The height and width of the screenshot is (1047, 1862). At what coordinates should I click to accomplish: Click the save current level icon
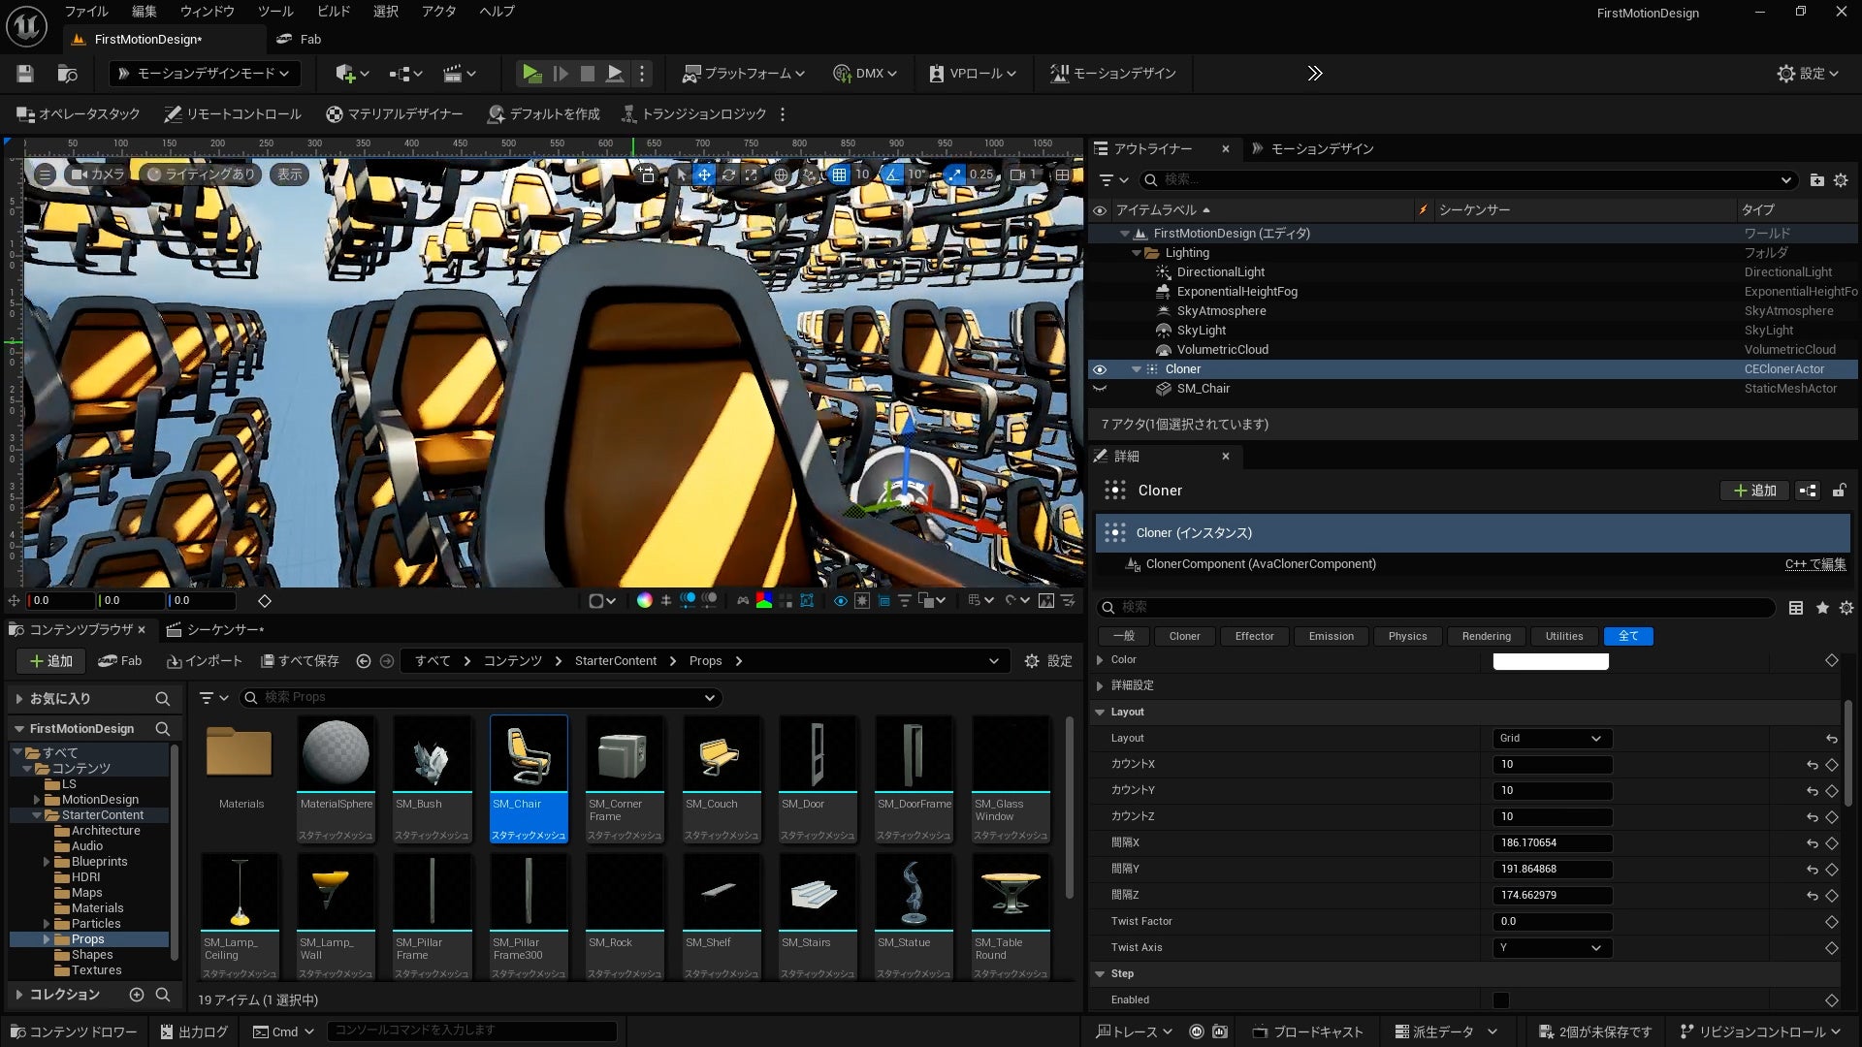point(25,74)
